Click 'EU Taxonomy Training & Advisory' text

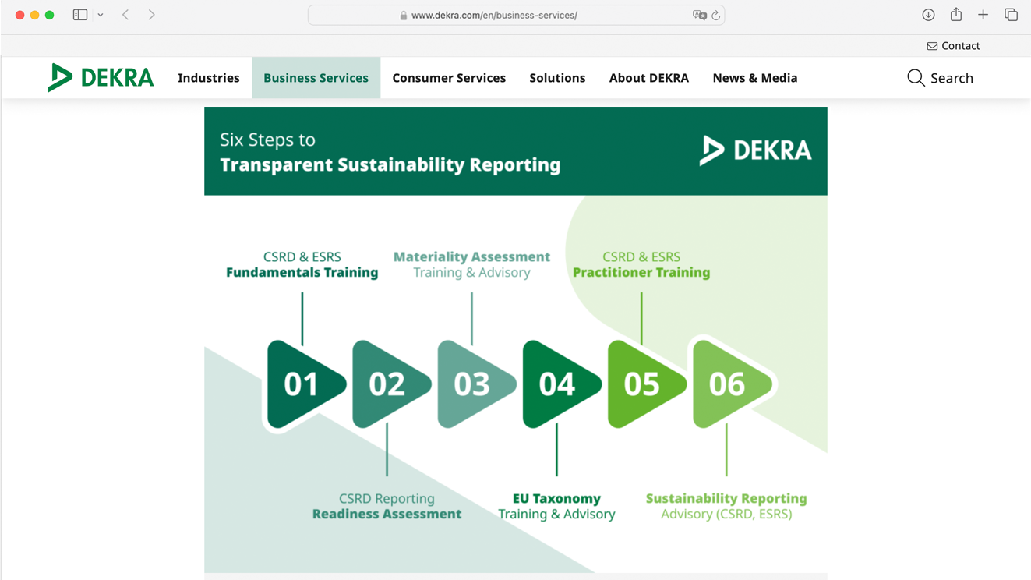coord(556,506)
